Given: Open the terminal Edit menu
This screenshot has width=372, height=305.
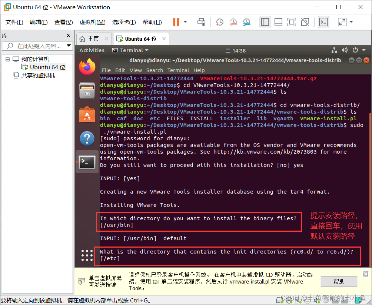Looking at the screenshot, I should (120, 70).
